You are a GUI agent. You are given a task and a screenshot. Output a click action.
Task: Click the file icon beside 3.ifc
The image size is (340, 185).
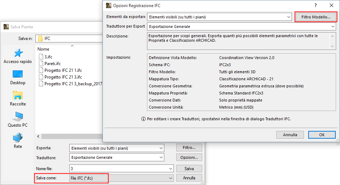click(41, 57)
